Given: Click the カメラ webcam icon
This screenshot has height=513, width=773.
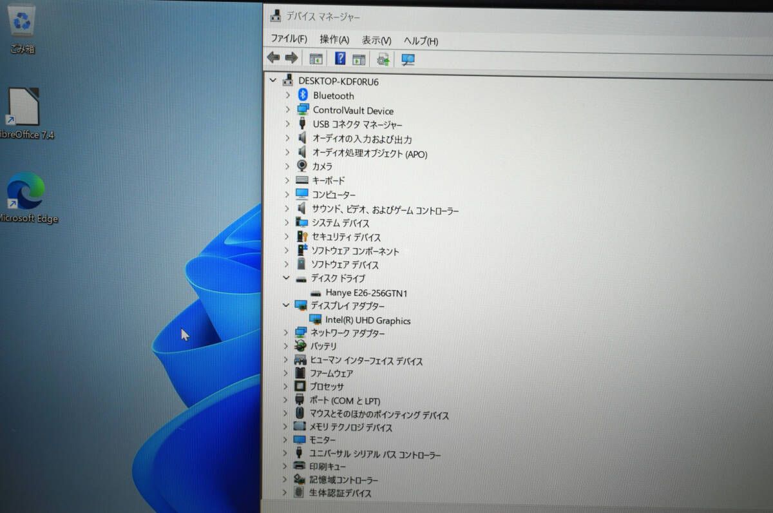Looking at the screenshot, I should point(301,166).
